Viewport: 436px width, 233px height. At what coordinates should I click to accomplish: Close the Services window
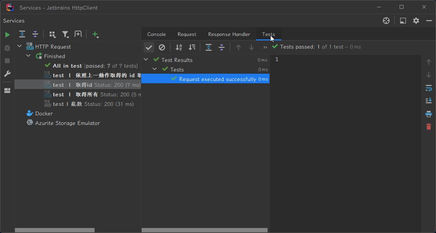pos(424,7)
